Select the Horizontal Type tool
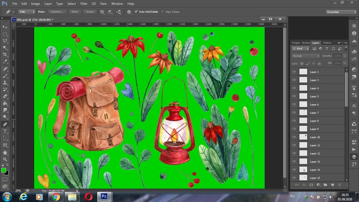Screen dimensions: 359x202 (5, 131)
